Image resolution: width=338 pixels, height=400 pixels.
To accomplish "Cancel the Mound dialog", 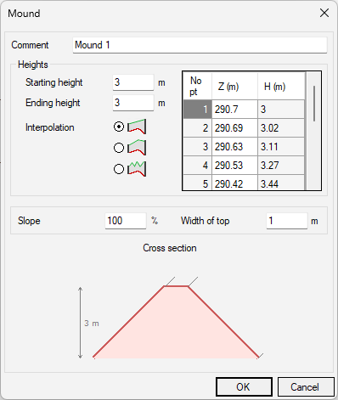I will click(306, 386).
